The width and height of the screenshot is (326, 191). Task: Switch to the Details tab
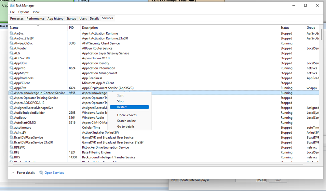coord(94,19)
